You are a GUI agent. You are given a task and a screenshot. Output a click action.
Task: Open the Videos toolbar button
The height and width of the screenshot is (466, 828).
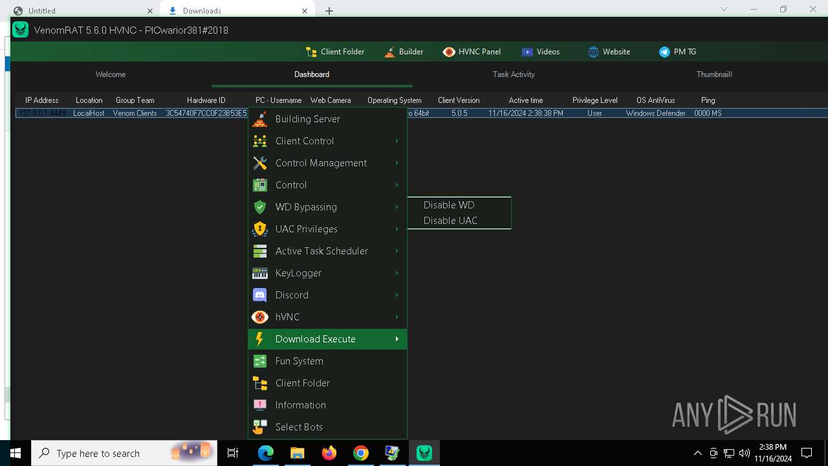pyautogui.click(x=541, y=52)
